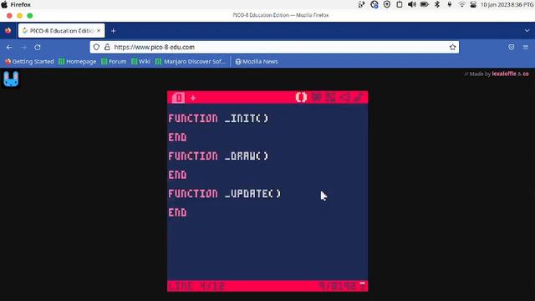Open the Apple menu
535x301 pixels.
pos(4,4)
